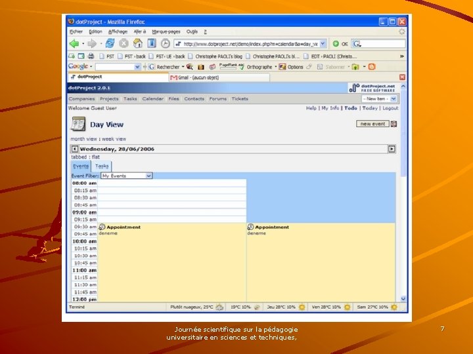Screen dimensions: 473x354
Task: Reload the page with the Refresh icon
Action: [x=110, y=44]
